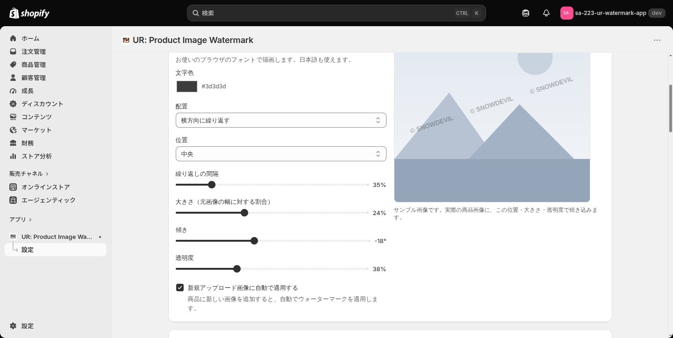Open the 位置 dropdown set to 中央

click(281, 154)
